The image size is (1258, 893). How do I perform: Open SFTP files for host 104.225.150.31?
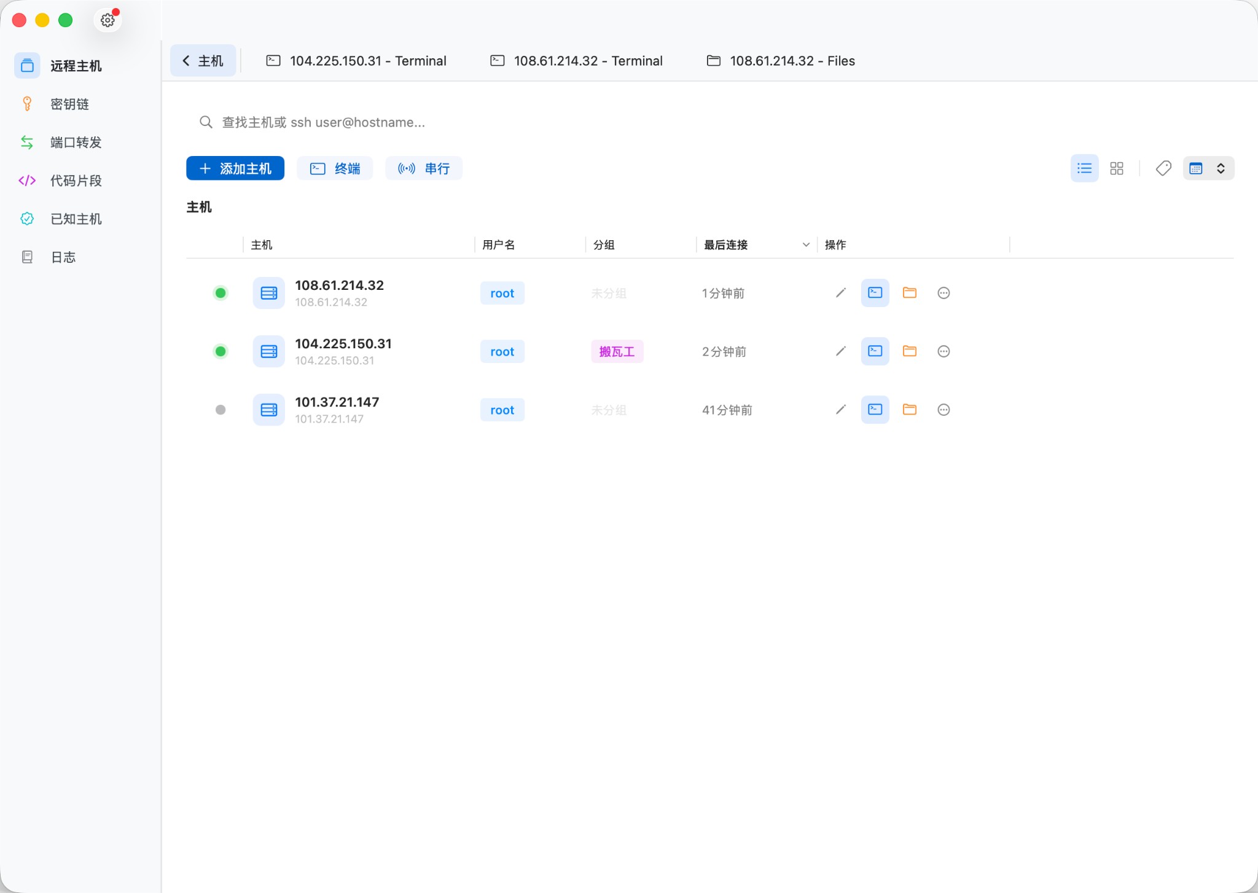[x=909, y=351]
